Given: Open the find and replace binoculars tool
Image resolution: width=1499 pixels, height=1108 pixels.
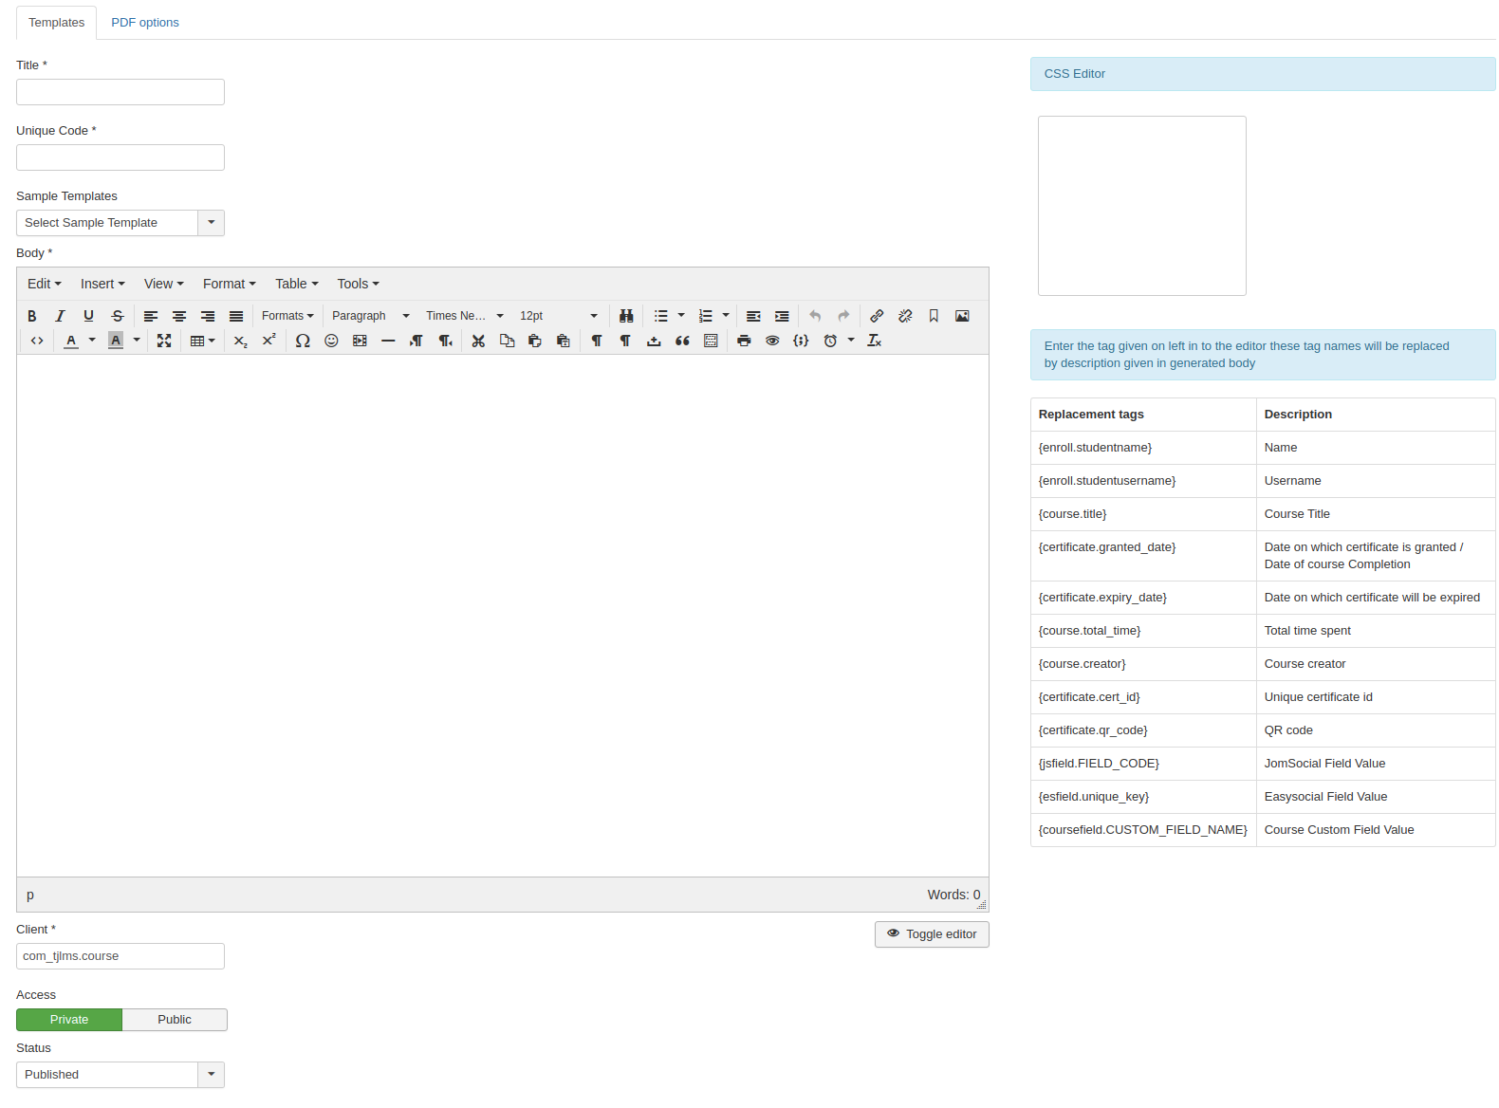Looking at the screenshot, I should [x=626, y=316].
